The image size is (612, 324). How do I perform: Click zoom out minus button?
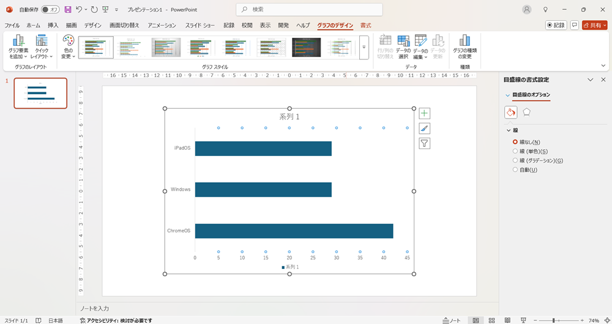[535, 320]
